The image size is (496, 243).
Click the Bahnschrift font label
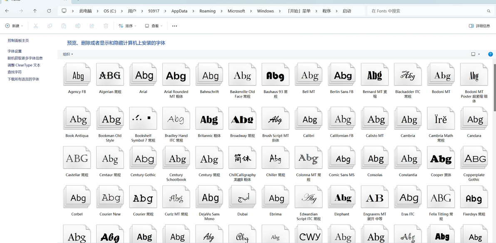[x=209, y=92]
